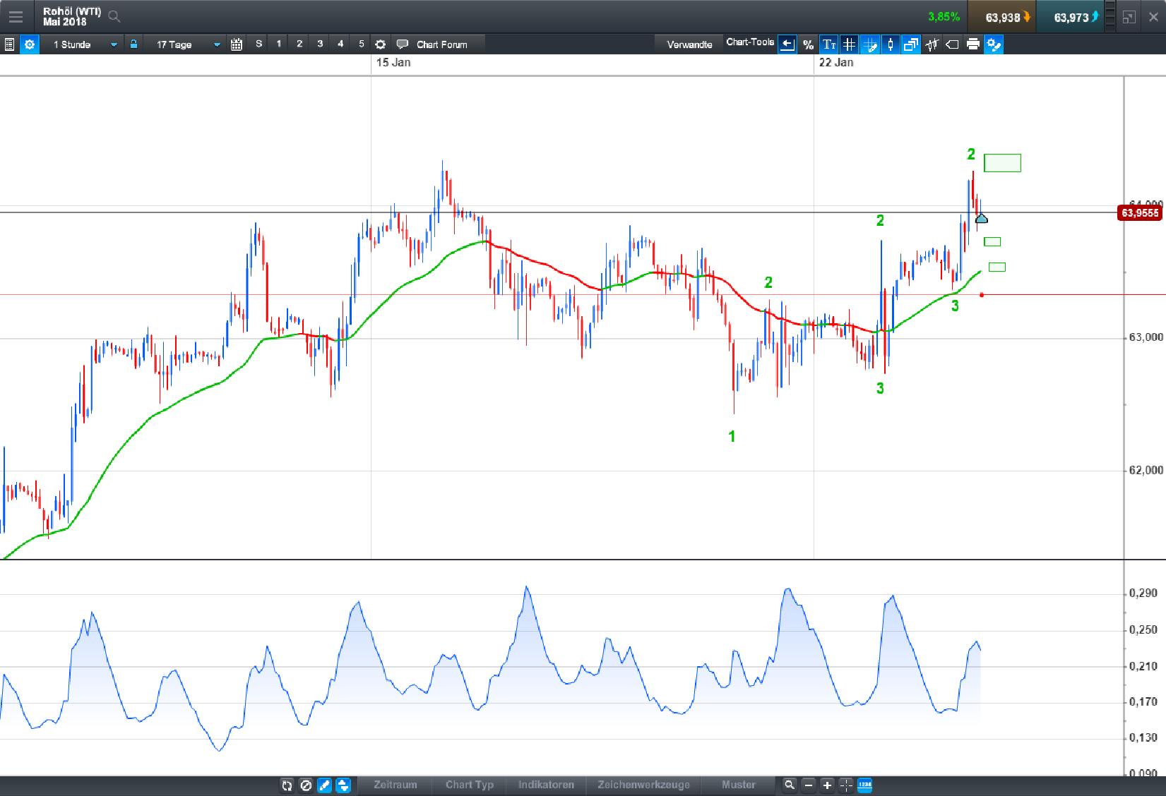
Task: Toggle the back-arrow scale button
Action: [787, 44]
